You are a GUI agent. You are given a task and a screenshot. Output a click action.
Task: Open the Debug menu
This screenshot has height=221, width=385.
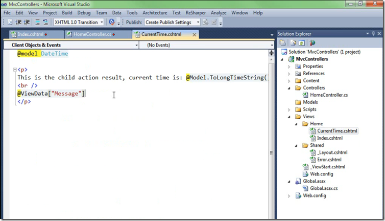[84, 13]
